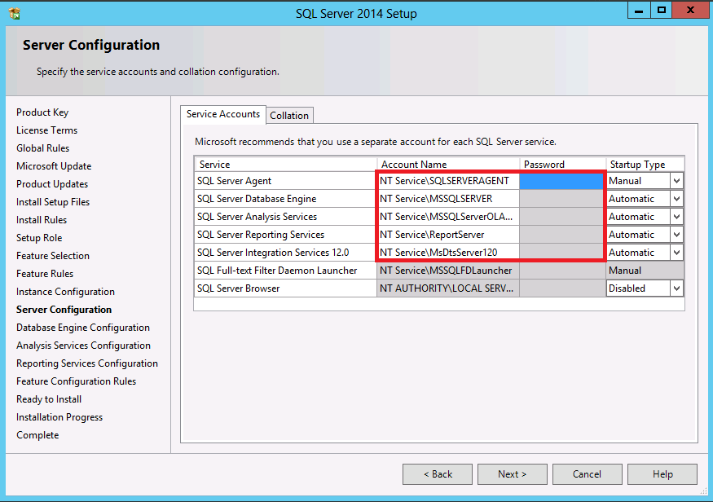Image resolution: width=713 pixels, height=502 pixels.
Task: Click License Terms in the setup steps
Action: (x=46, y=130)
